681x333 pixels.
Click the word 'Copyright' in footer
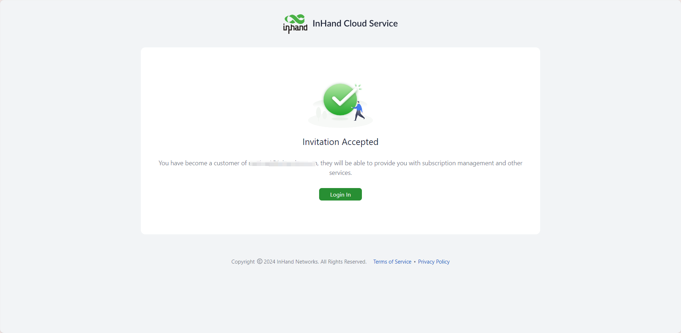click(x=243, y=262)
